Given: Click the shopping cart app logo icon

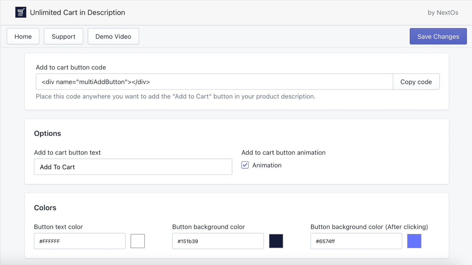Looking at the screenshot, I should pyautogui.click(x=21, y=12).
